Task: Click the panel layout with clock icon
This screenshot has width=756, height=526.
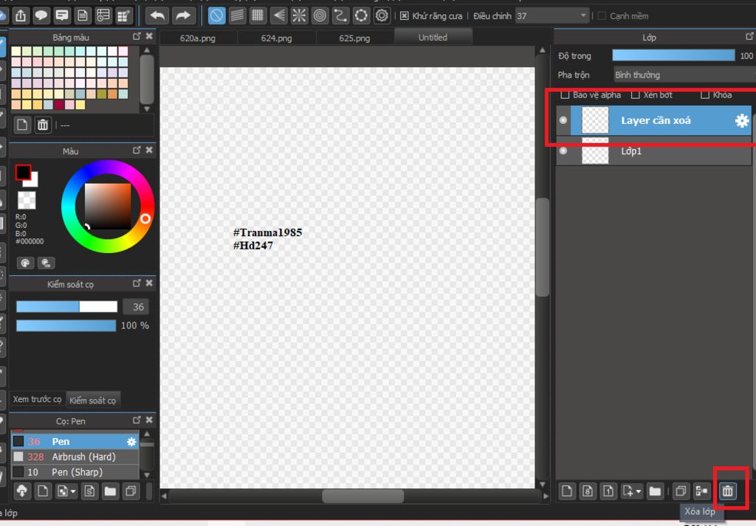Action: click(103, 16)
